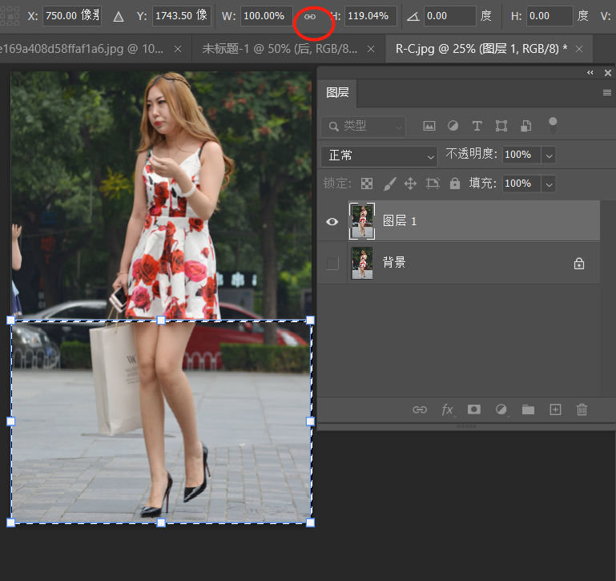Click the new group folder icon
The width and height of the screenshot is (616, 581).
tap(528, 410)
